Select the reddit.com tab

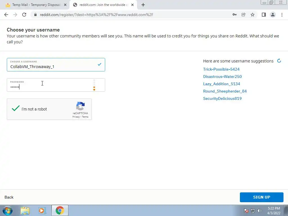coord(104,5)
